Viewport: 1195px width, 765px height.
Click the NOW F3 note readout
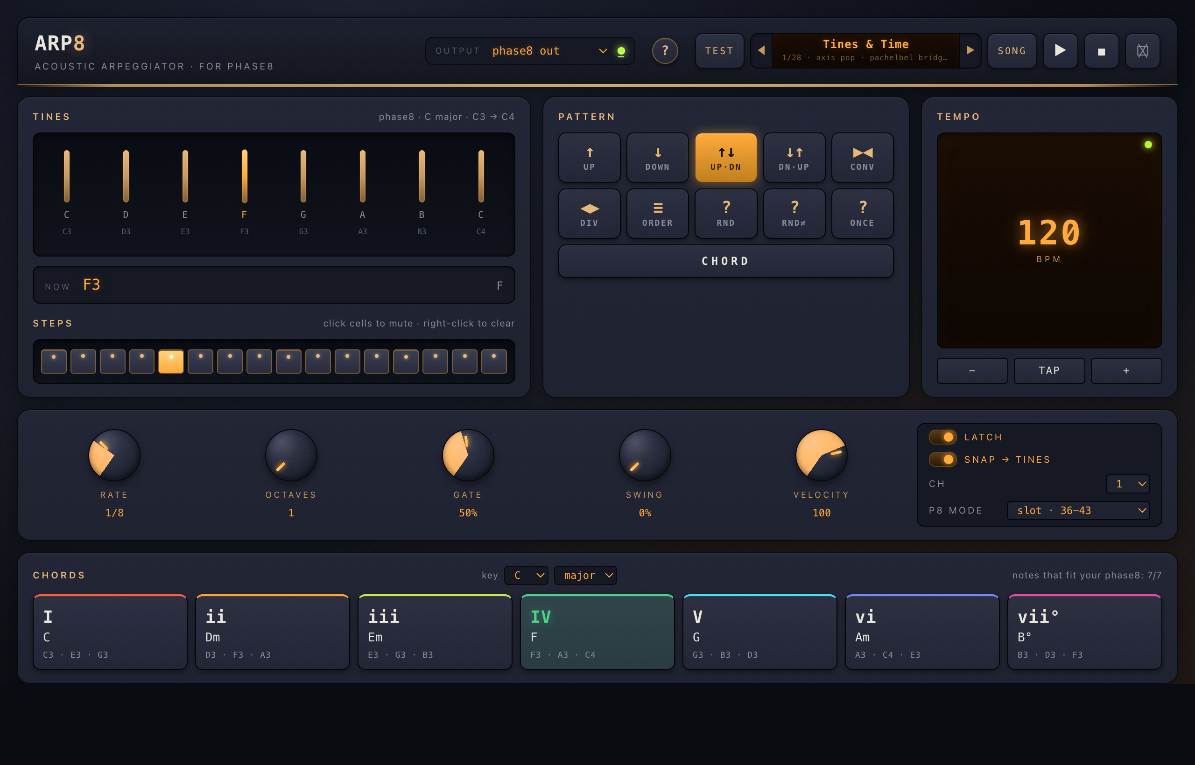[x=274, y=285]
